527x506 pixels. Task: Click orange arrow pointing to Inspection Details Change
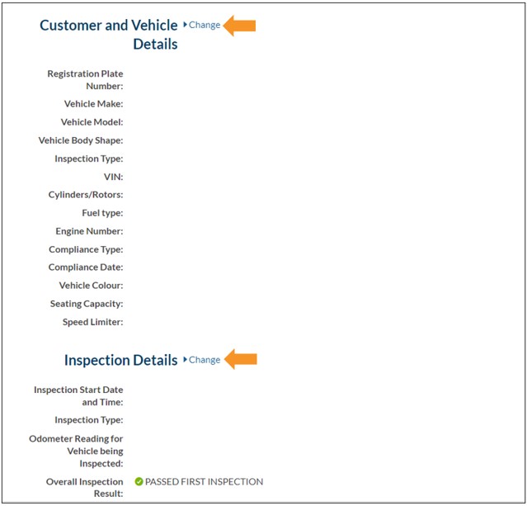(x=241, y=360)
